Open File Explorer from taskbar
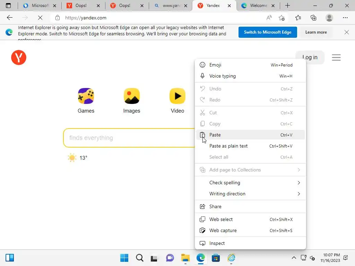The height and width of the screenshot is (266, 355). pyautogui.click(x=185, y=258)
